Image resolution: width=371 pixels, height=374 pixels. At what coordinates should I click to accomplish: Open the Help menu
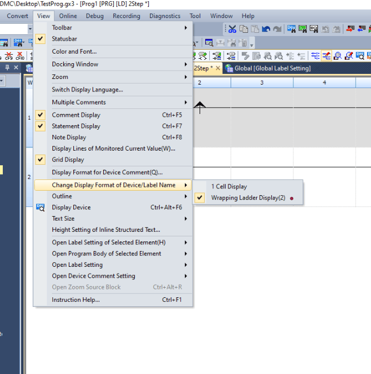pyautogui.click(x=248, y=16)
